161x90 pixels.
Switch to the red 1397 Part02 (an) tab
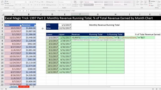(x=24, y=87)
